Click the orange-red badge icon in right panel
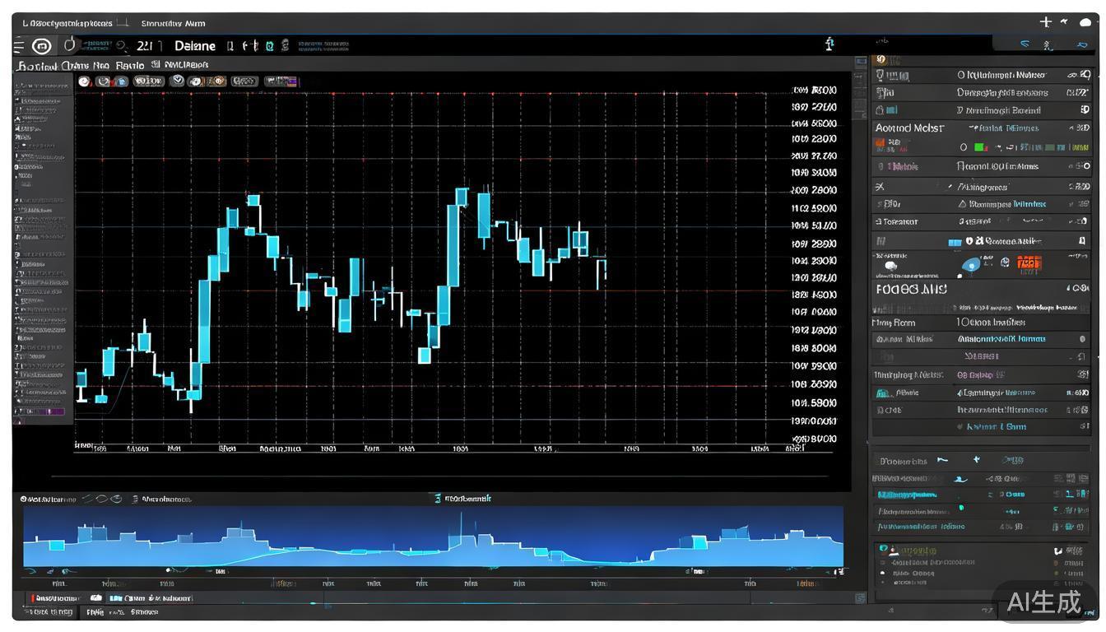Viewport: 1106px width, 632px height. pos(1029,263)
